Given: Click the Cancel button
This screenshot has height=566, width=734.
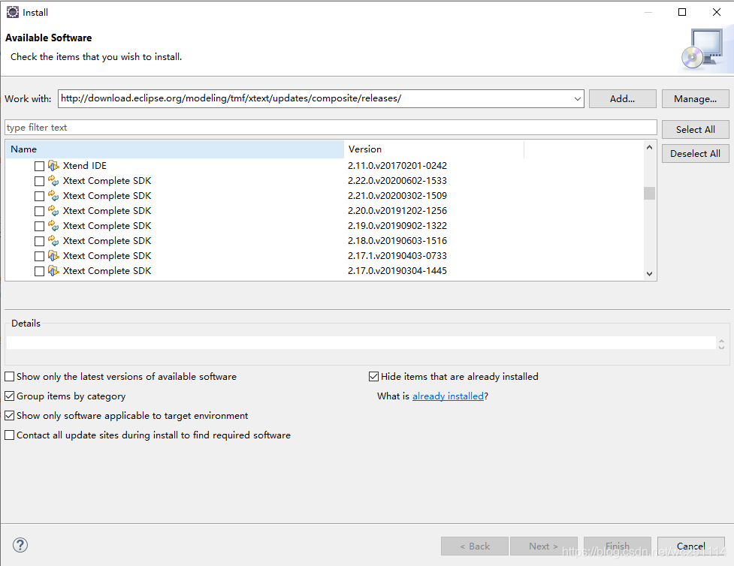Looking at the screenshot, I should coord(691,546).
